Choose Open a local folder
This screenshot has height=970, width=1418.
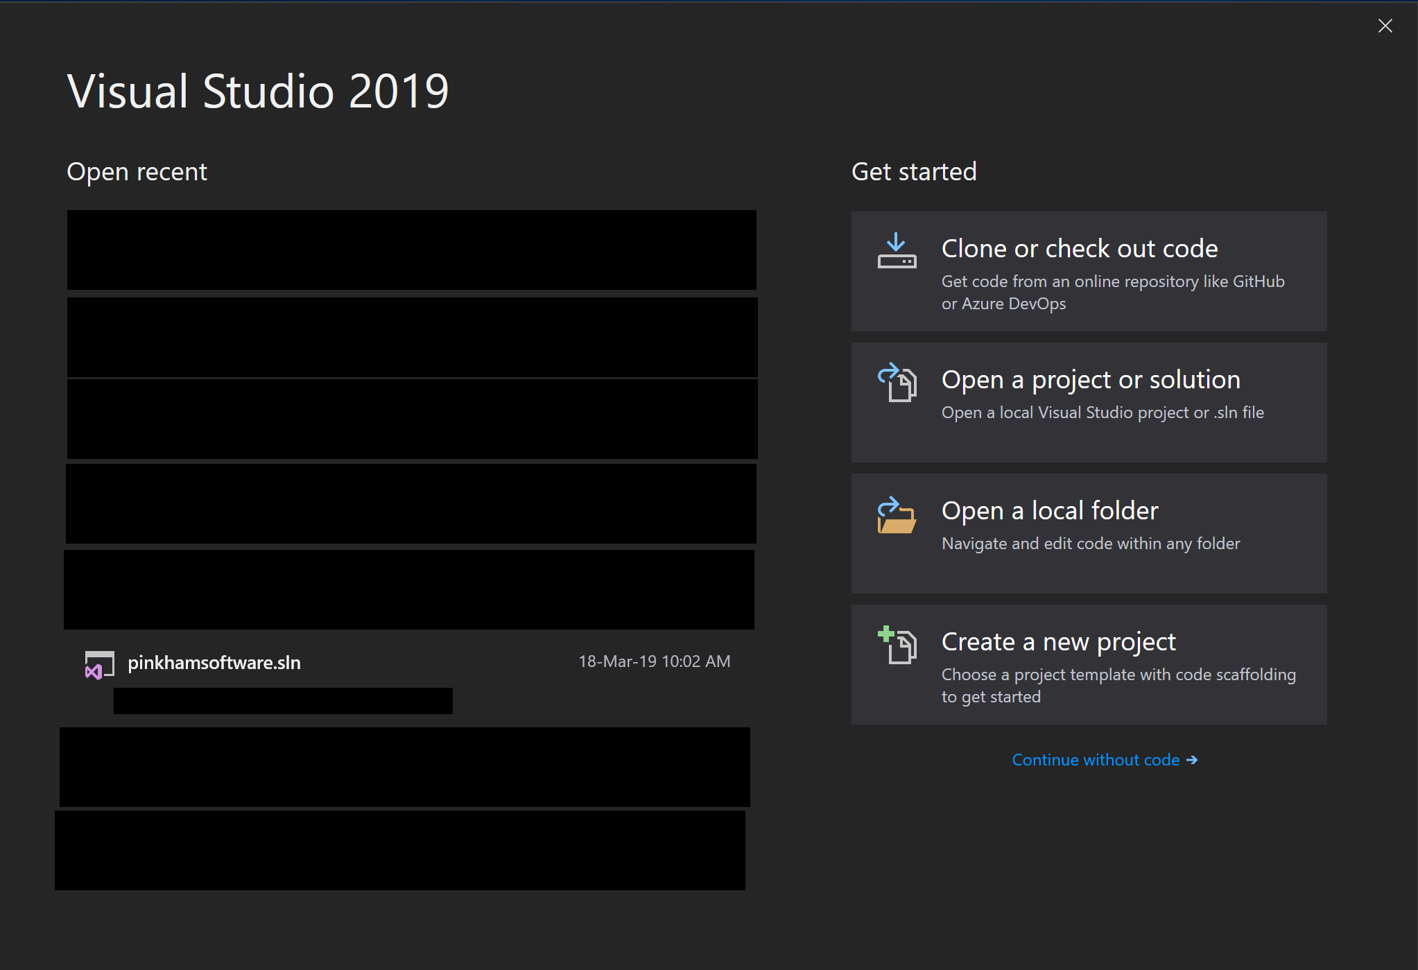1089,533
